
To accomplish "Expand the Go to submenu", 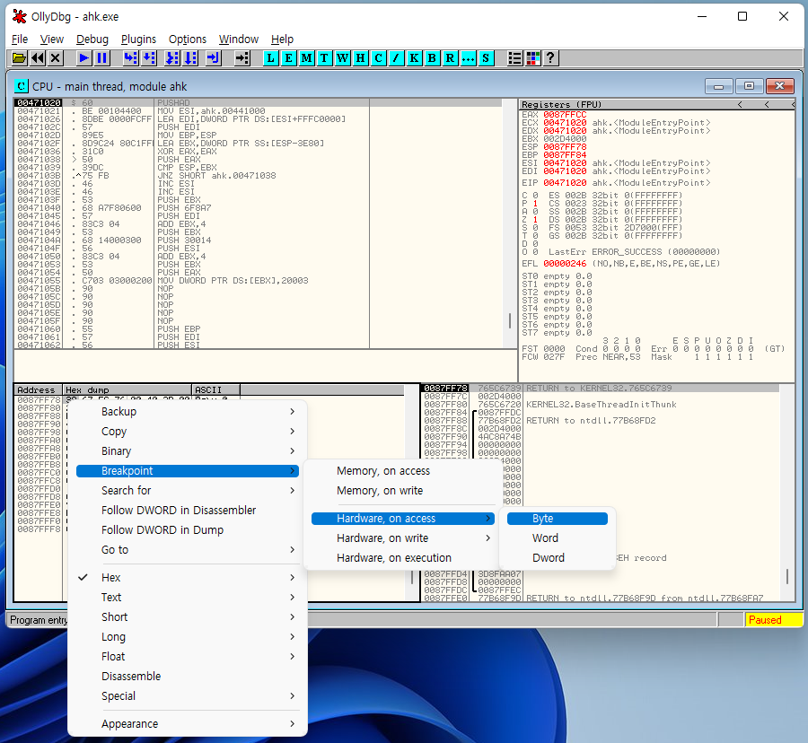I will [188, 550].
